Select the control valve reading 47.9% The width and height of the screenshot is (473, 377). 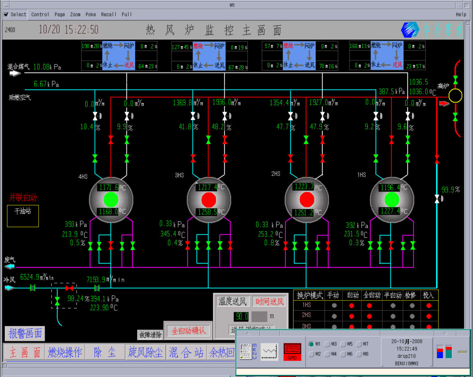(324, 115)
